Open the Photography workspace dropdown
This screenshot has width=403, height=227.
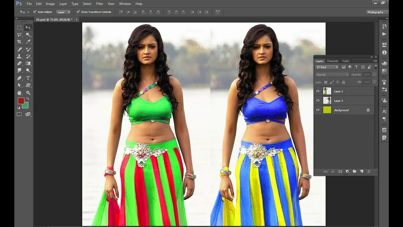[377, 12]
